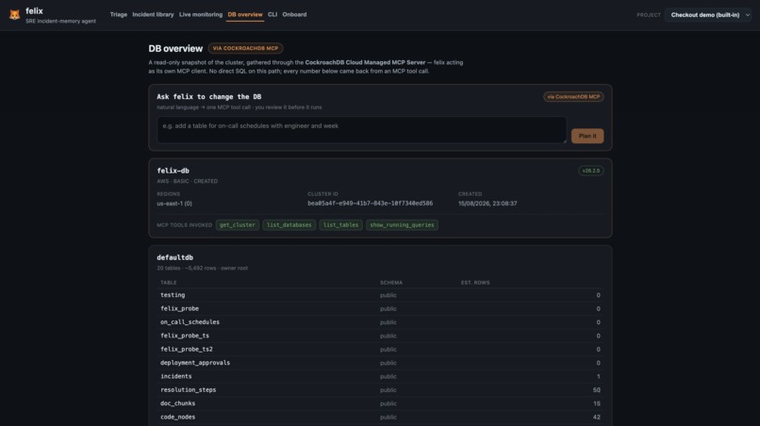760x426 pixels.
Task: Click the show_running_queries tool chip
Action: [402, 225]
